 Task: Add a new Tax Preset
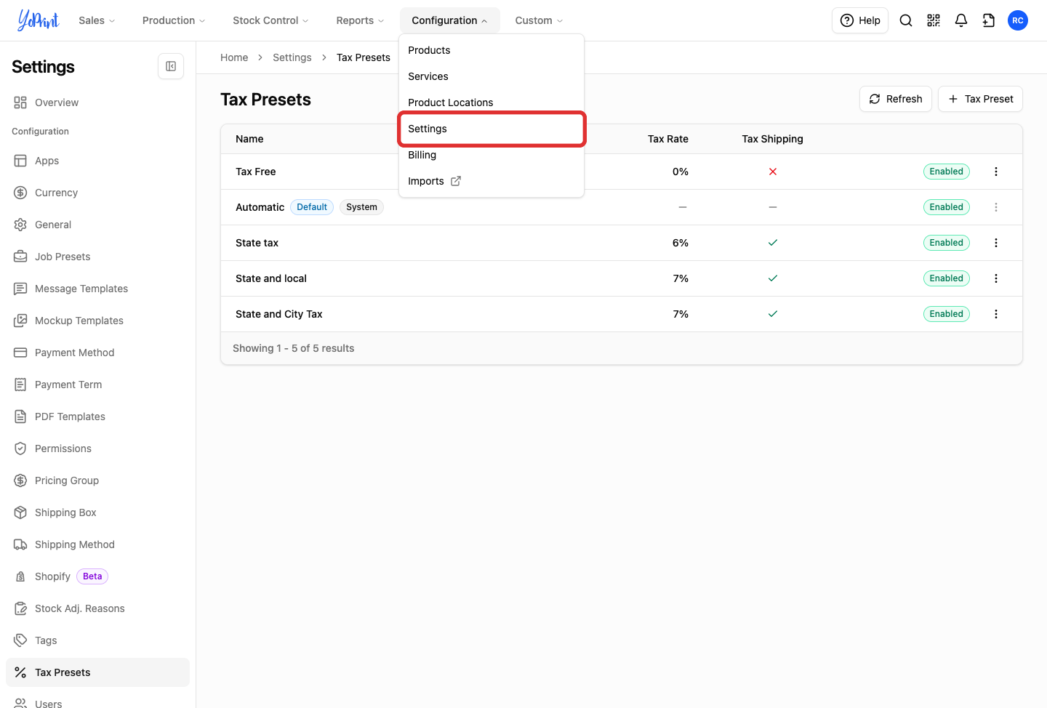click(x=980, y=99)
